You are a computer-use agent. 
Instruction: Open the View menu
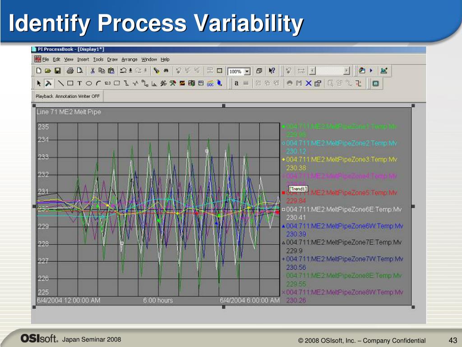(x=69, y=60)
